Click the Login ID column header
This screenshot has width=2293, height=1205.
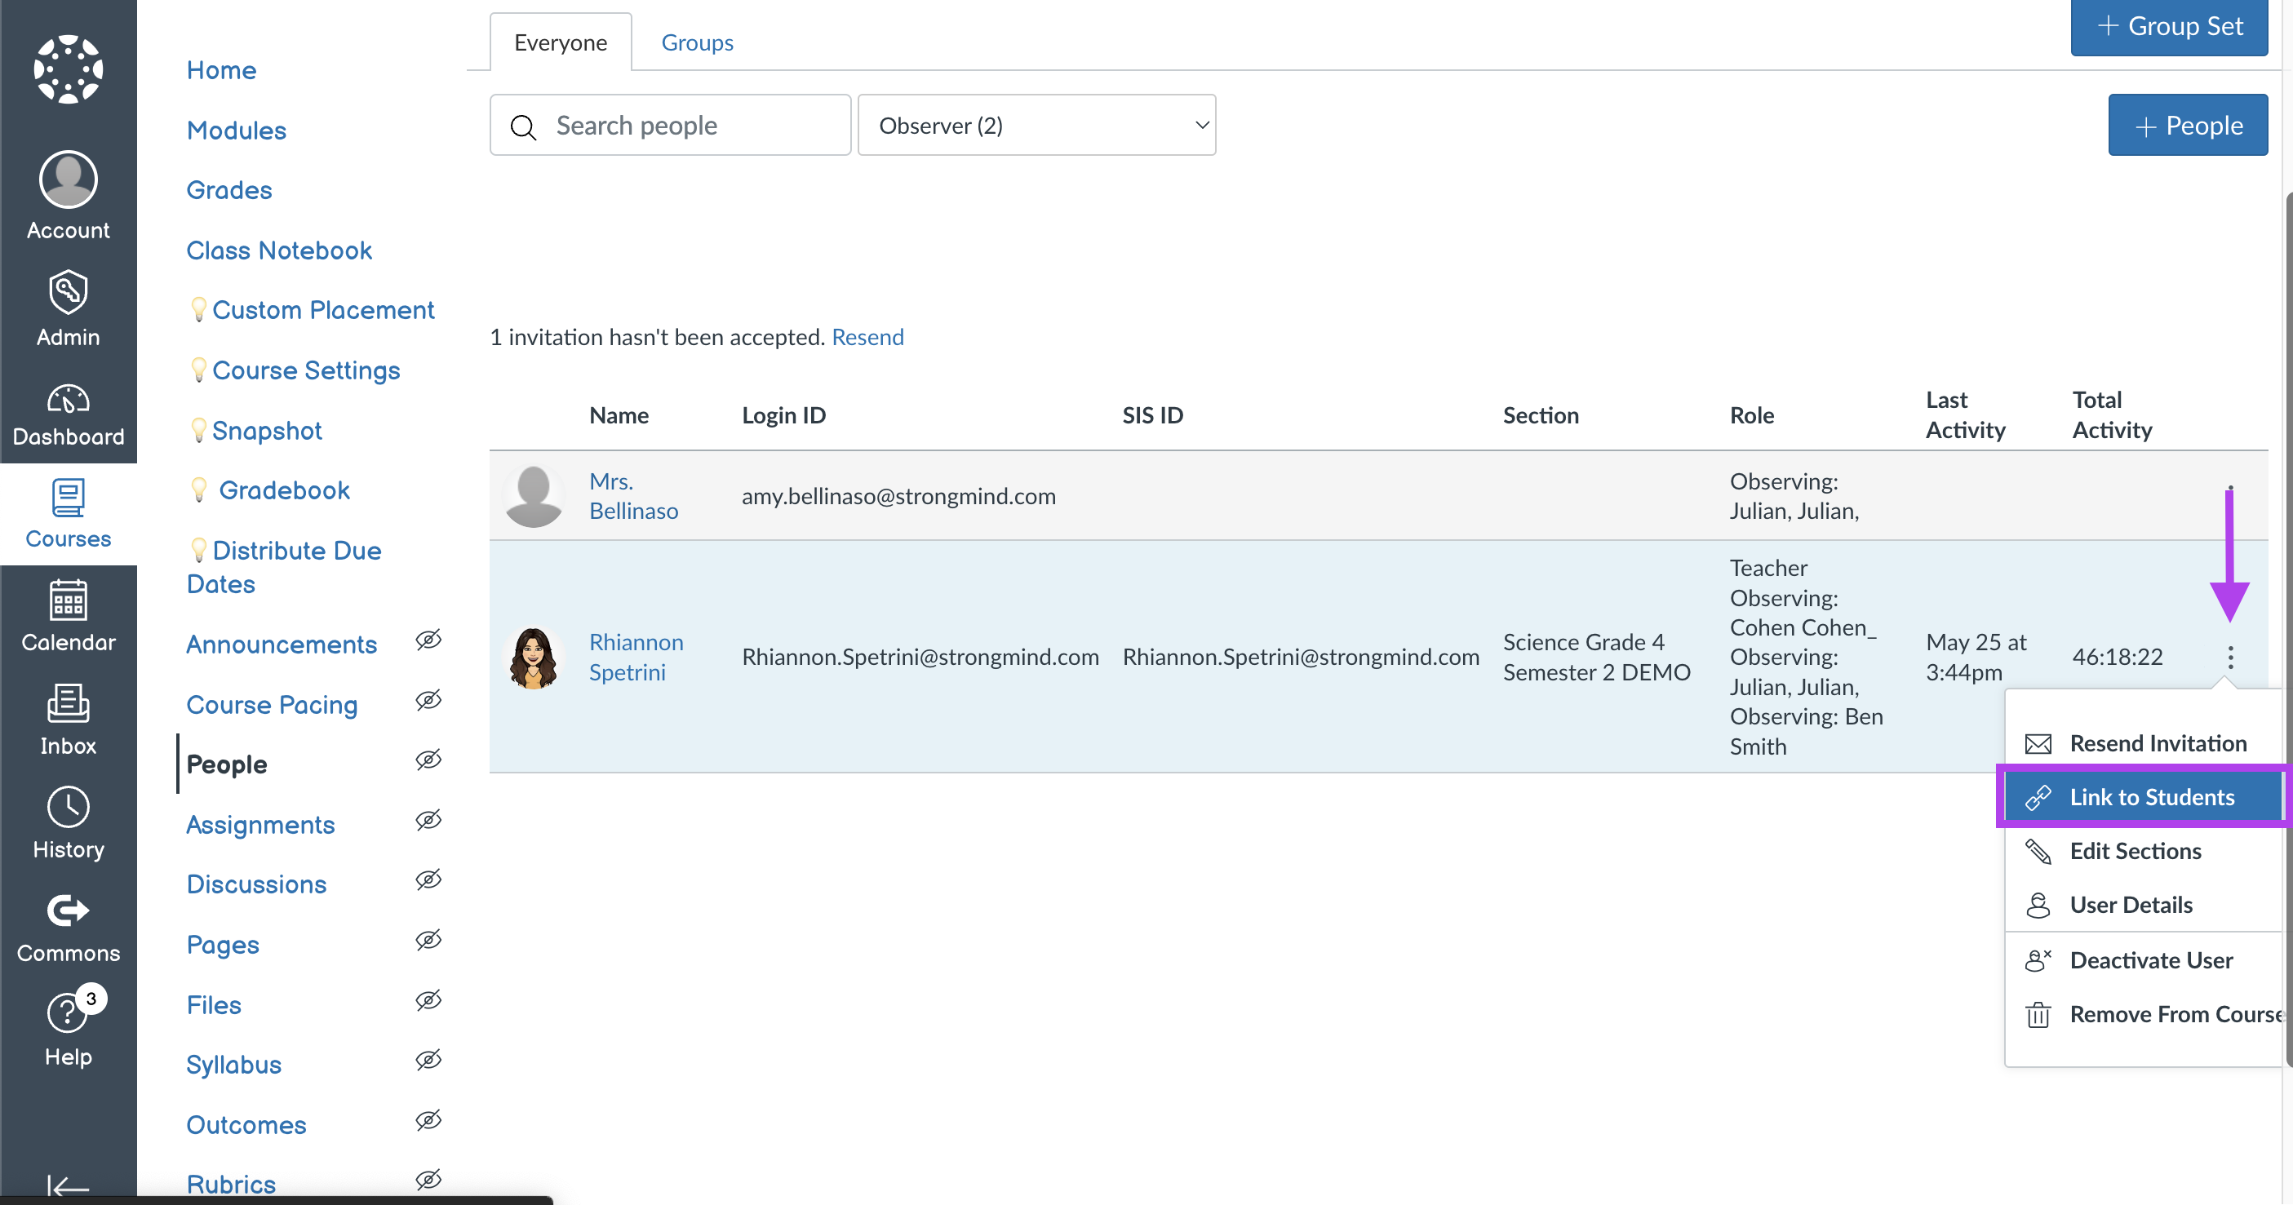click(784, 415)
